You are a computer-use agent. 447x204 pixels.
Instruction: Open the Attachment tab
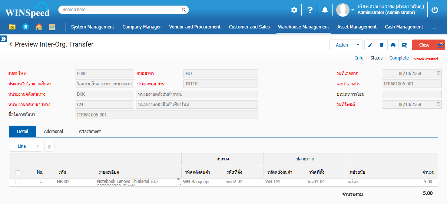[x=90, y=132]
